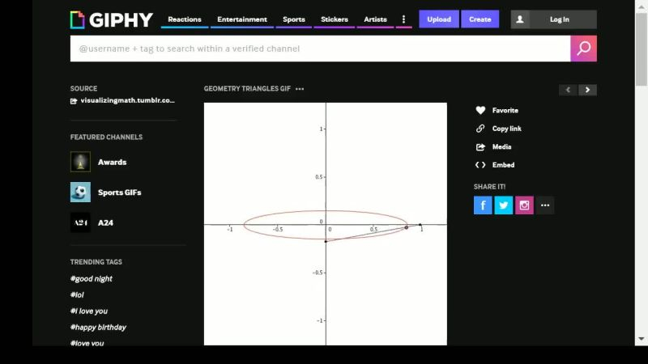648x364 pixels.
Task: Open the vertical dots navigation menu
Action: coord(403,19)
